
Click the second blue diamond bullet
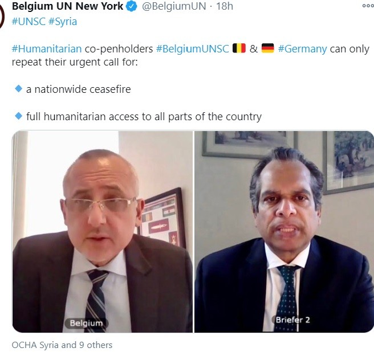coord(19,116)
